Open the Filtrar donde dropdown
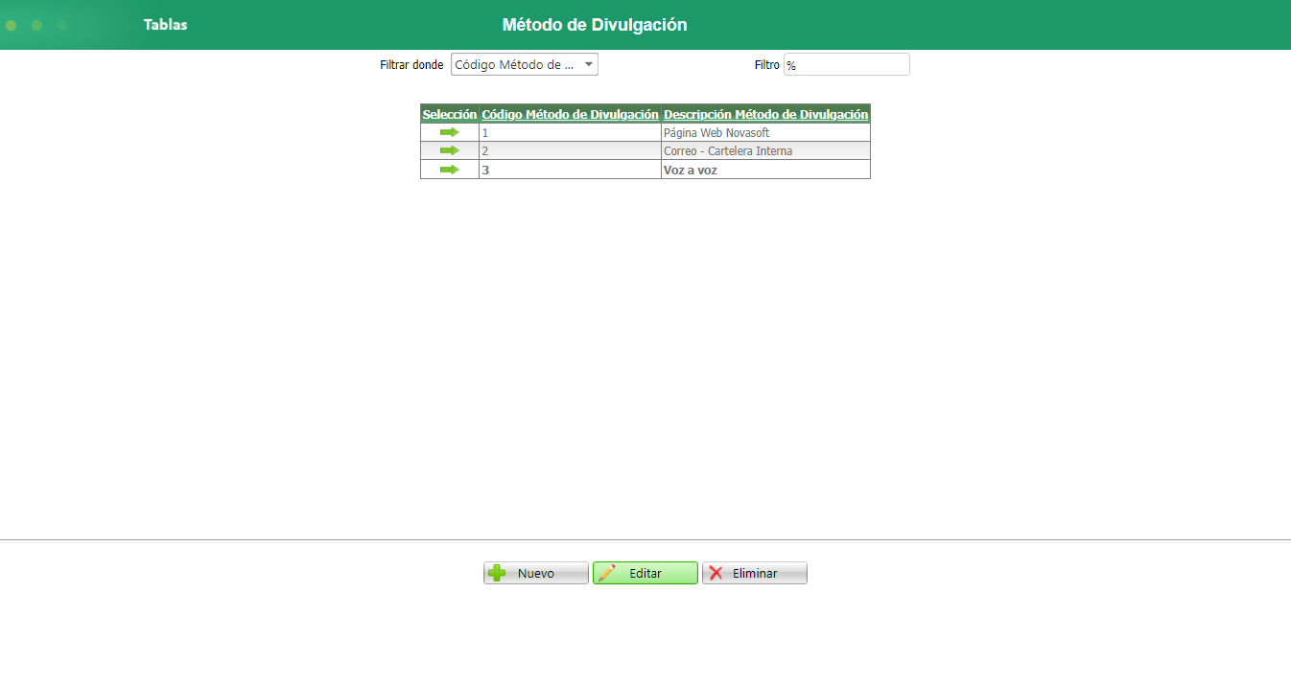 point(524,64)
